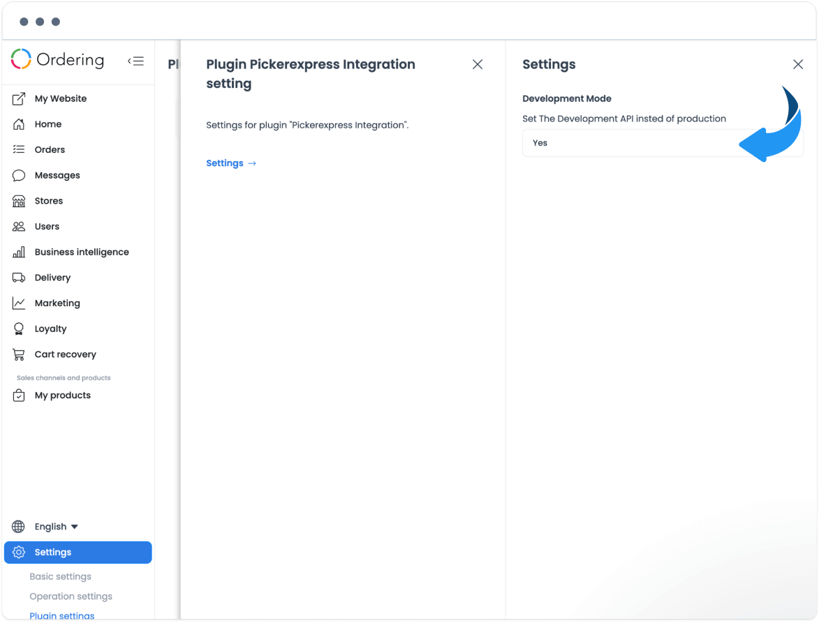819x623 pixels.
Task: Click the Messages chat bubble icon
Action: (x=19, y=175)
